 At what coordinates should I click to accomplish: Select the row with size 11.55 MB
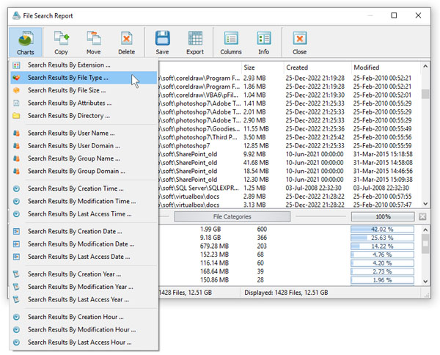click(x=290, y=129)
